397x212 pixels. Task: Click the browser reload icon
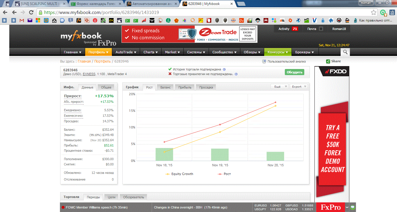[31, 13]
